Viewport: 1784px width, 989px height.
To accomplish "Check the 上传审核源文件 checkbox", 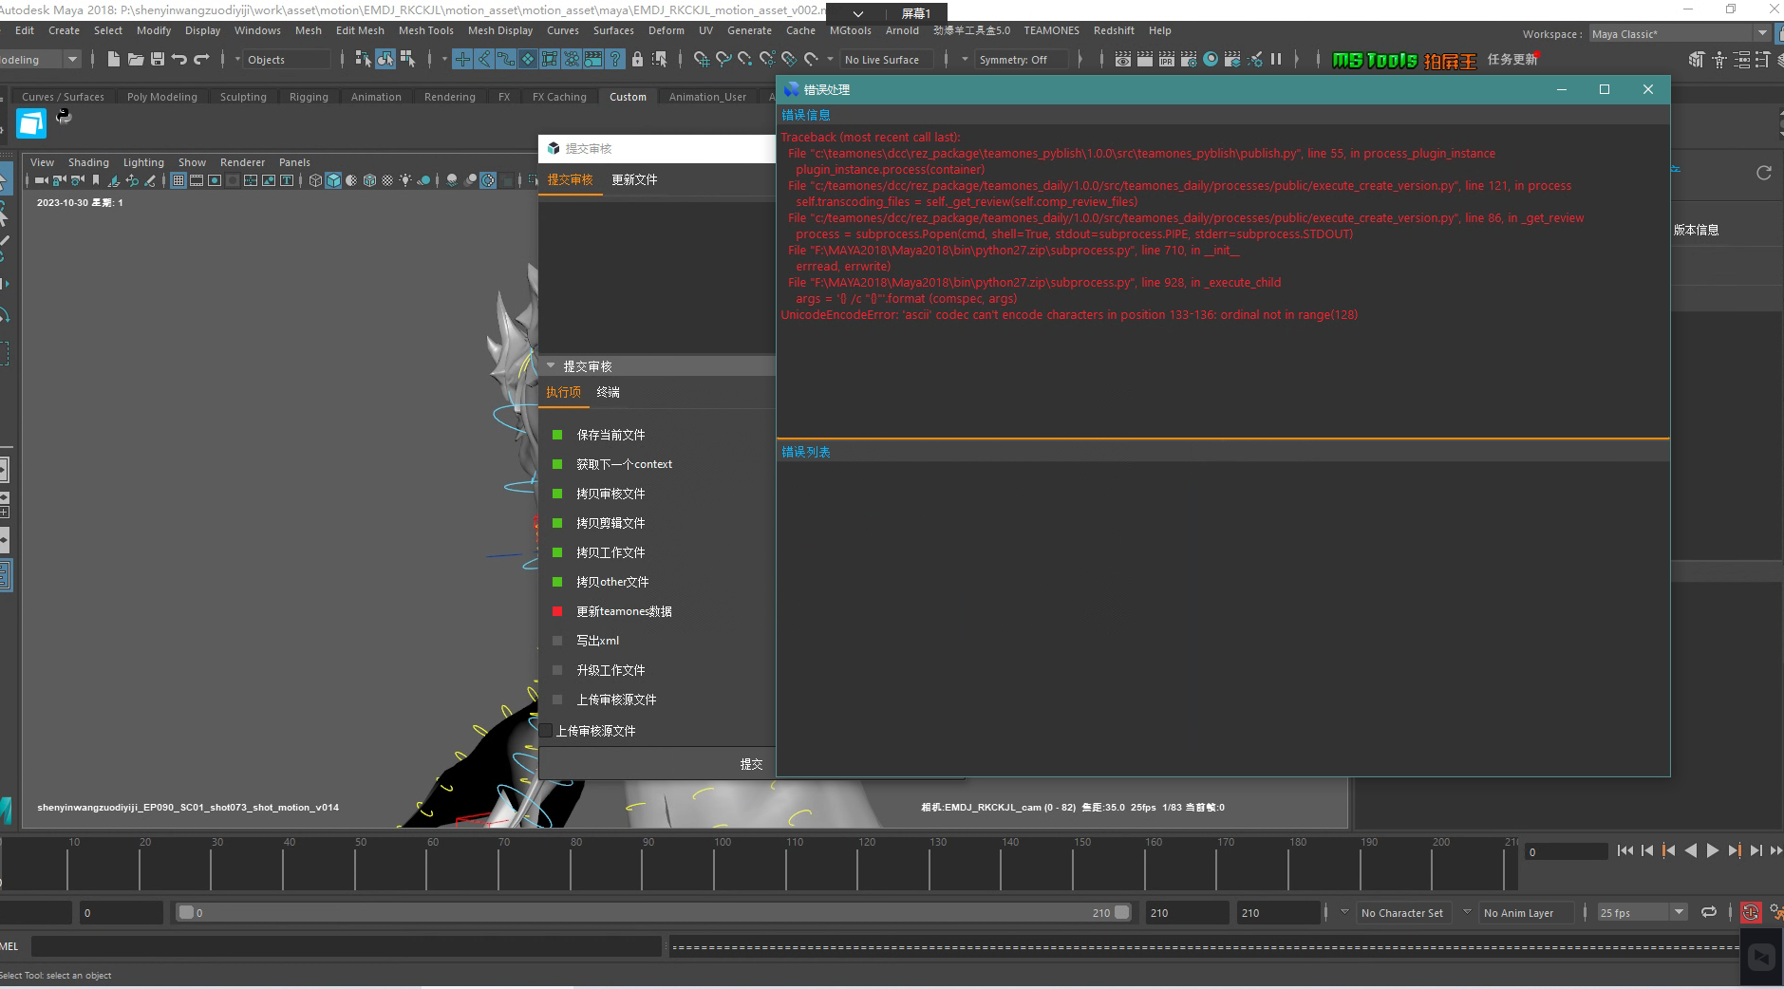I will pos(546,731).
